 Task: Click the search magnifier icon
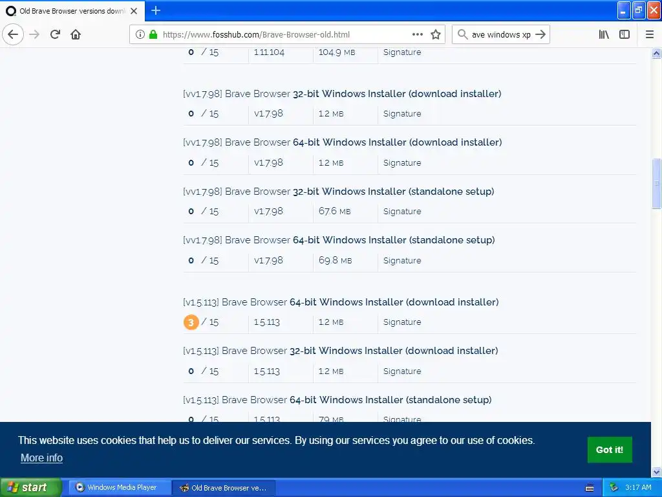[462, 34]
